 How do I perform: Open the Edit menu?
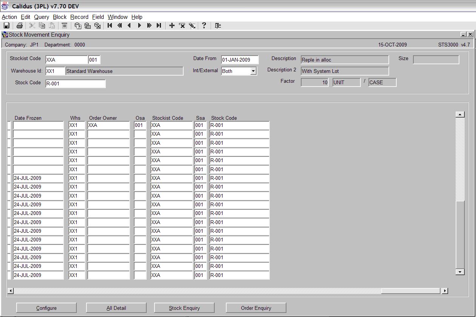point(25,17)
